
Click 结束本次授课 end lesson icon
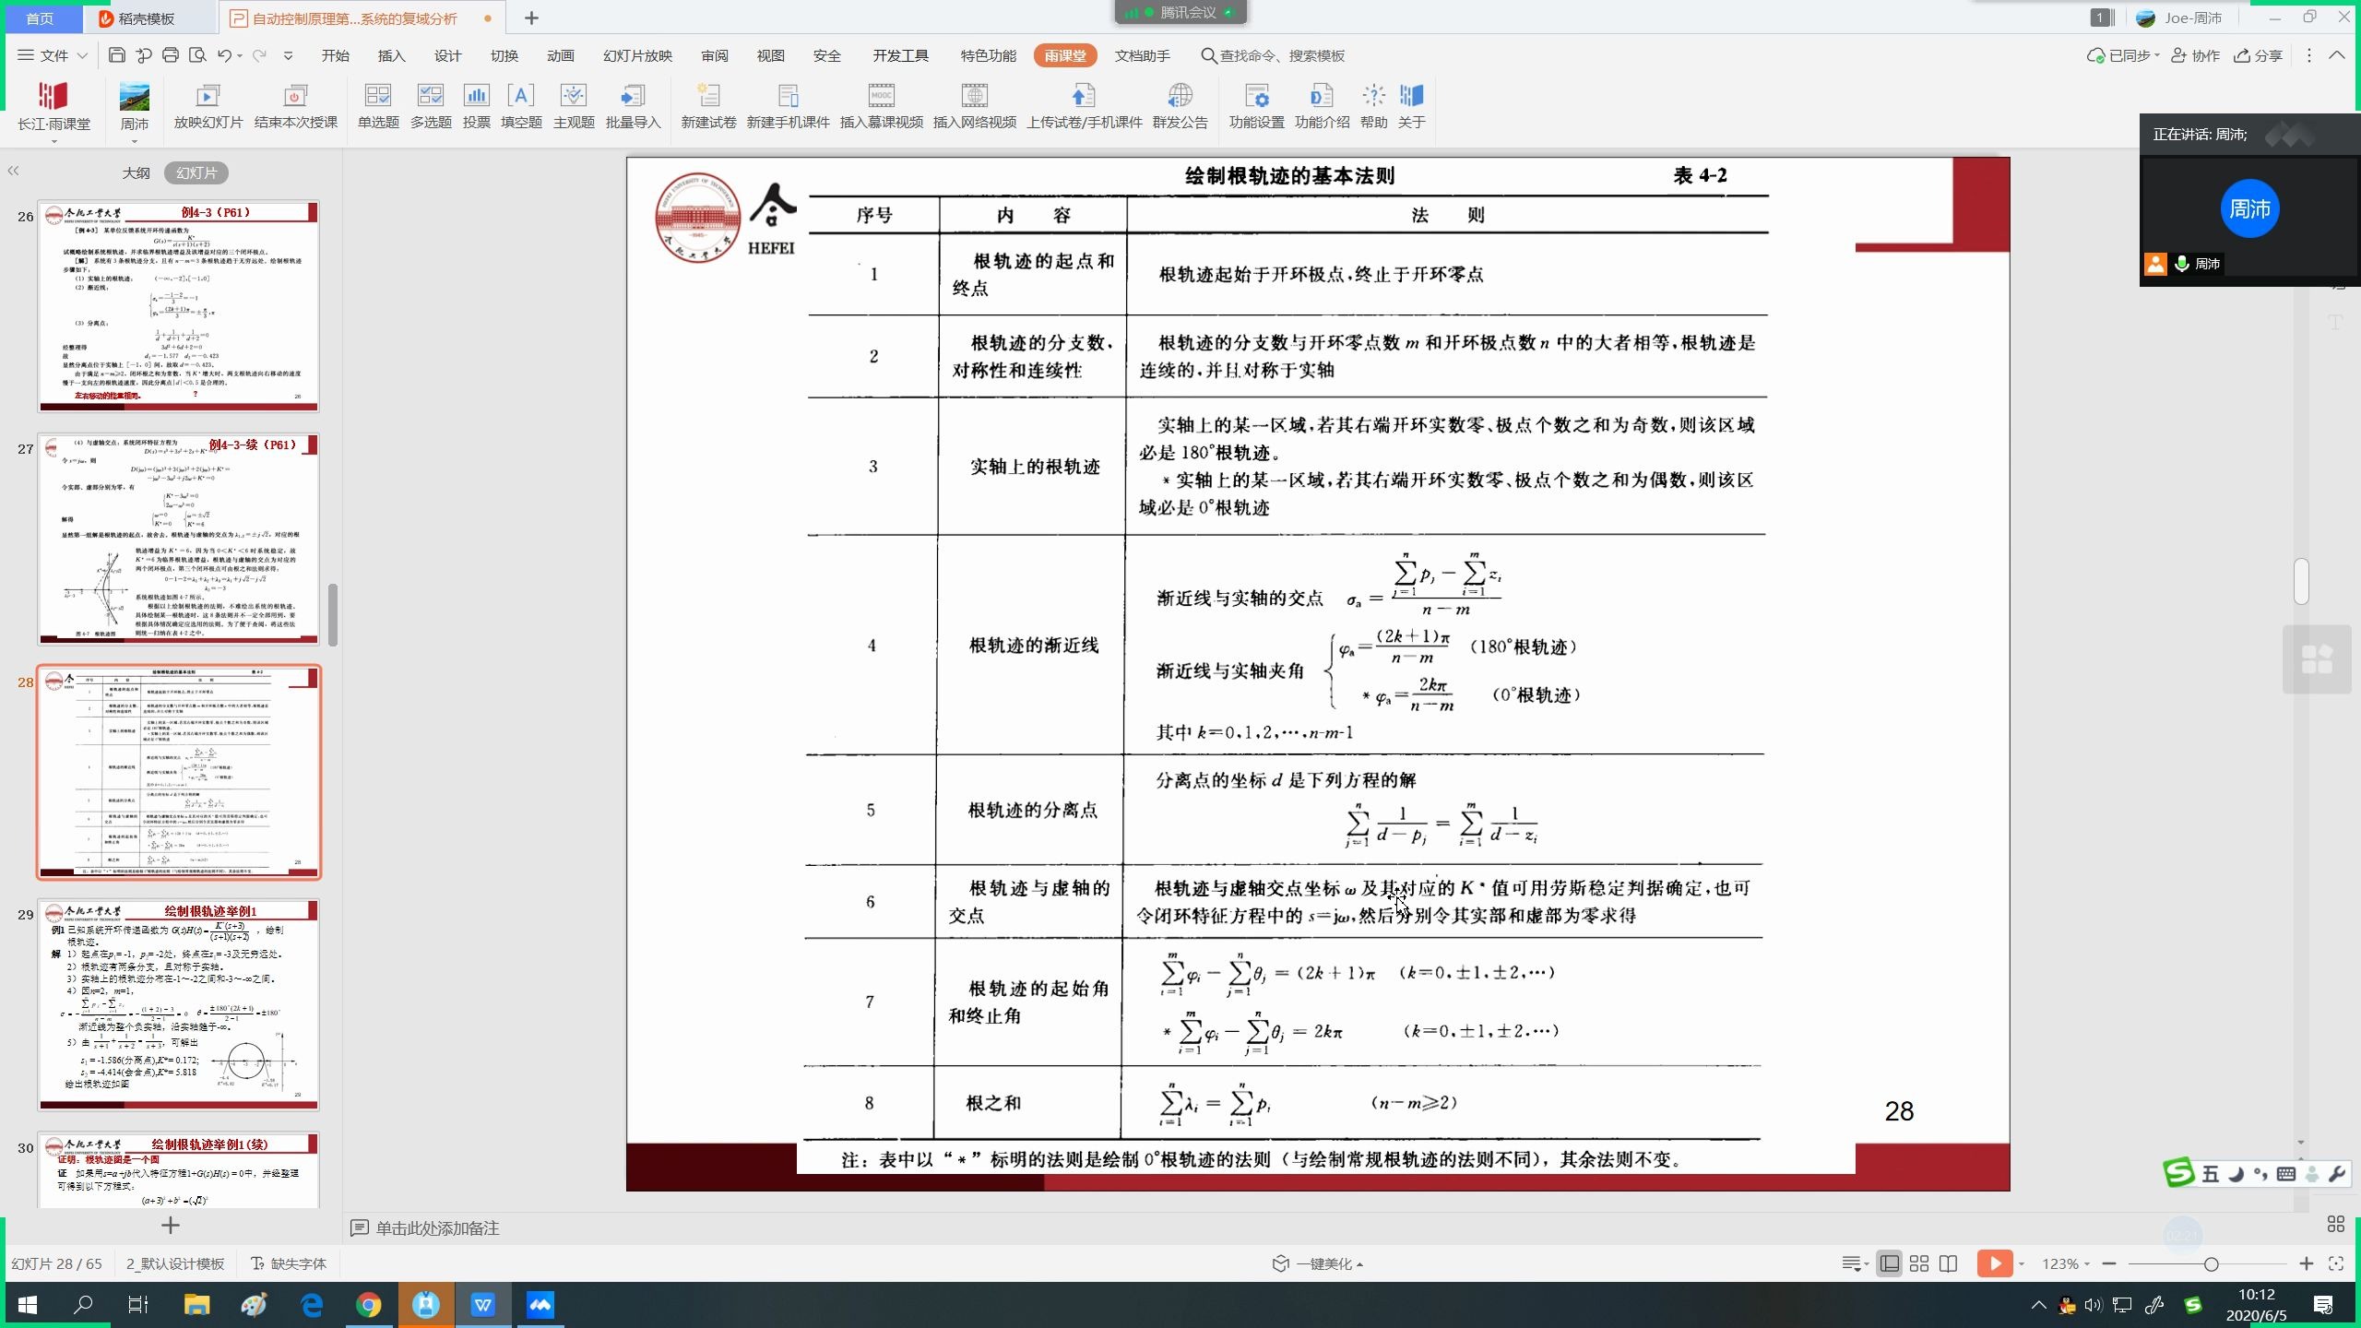click(295, 97)
